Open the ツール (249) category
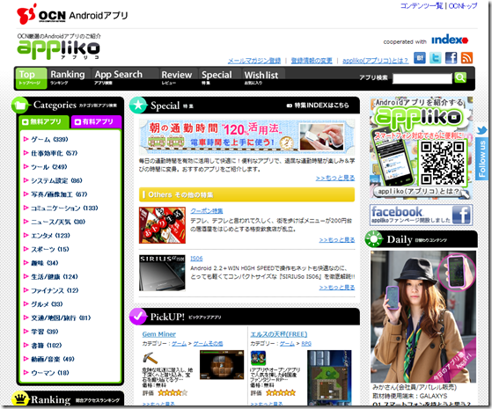 49,167
